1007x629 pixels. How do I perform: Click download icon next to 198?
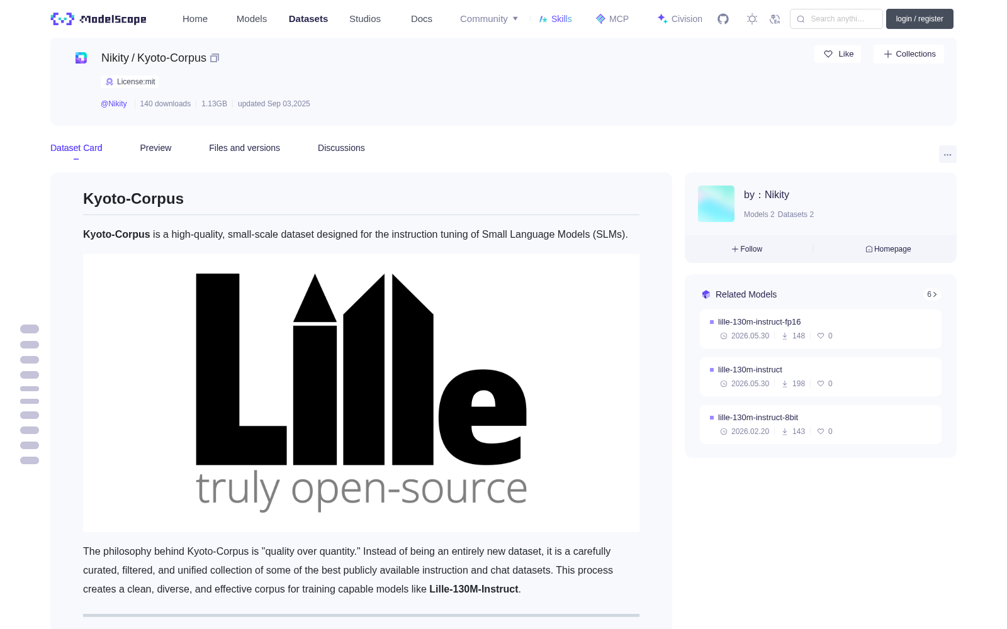(x=785, y=384)
